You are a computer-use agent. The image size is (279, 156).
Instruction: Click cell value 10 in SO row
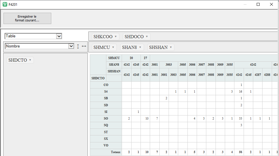(x=145, y=118)
